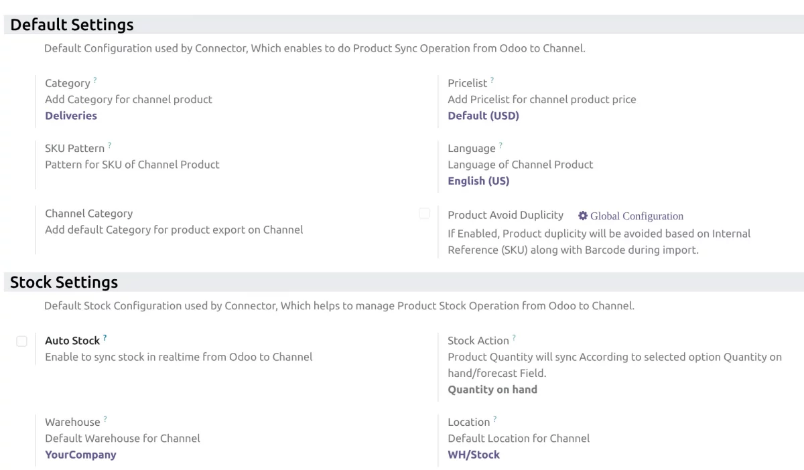Open the Auto Stock help tooltip icon
Screen dimensions: 804x470
105,337
